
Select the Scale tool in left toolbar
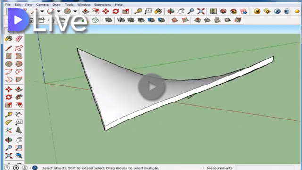(8, 105)
